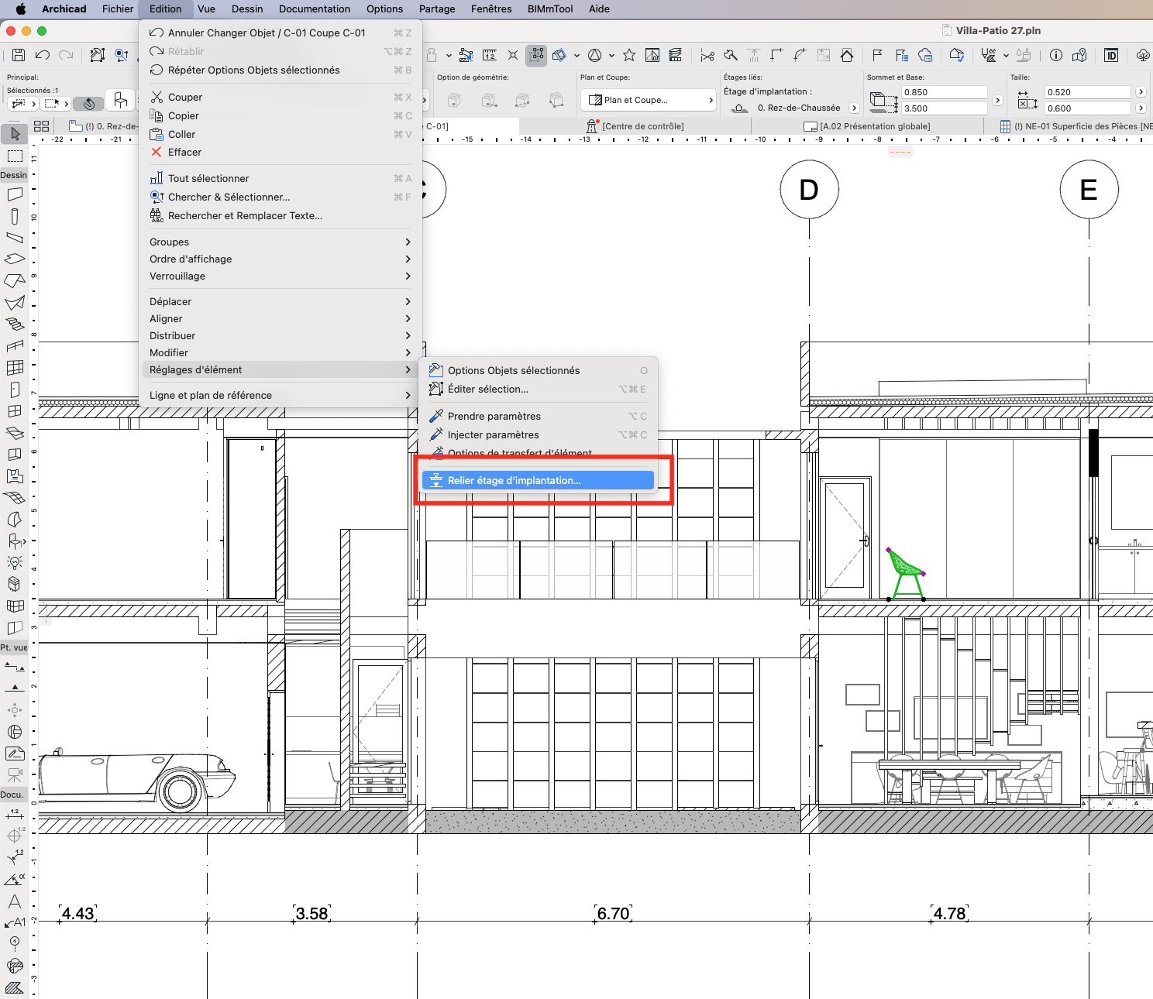This screenshot has width=1153, height=999.
Task: Click the green selected chair object
Action: click(905, 575)
